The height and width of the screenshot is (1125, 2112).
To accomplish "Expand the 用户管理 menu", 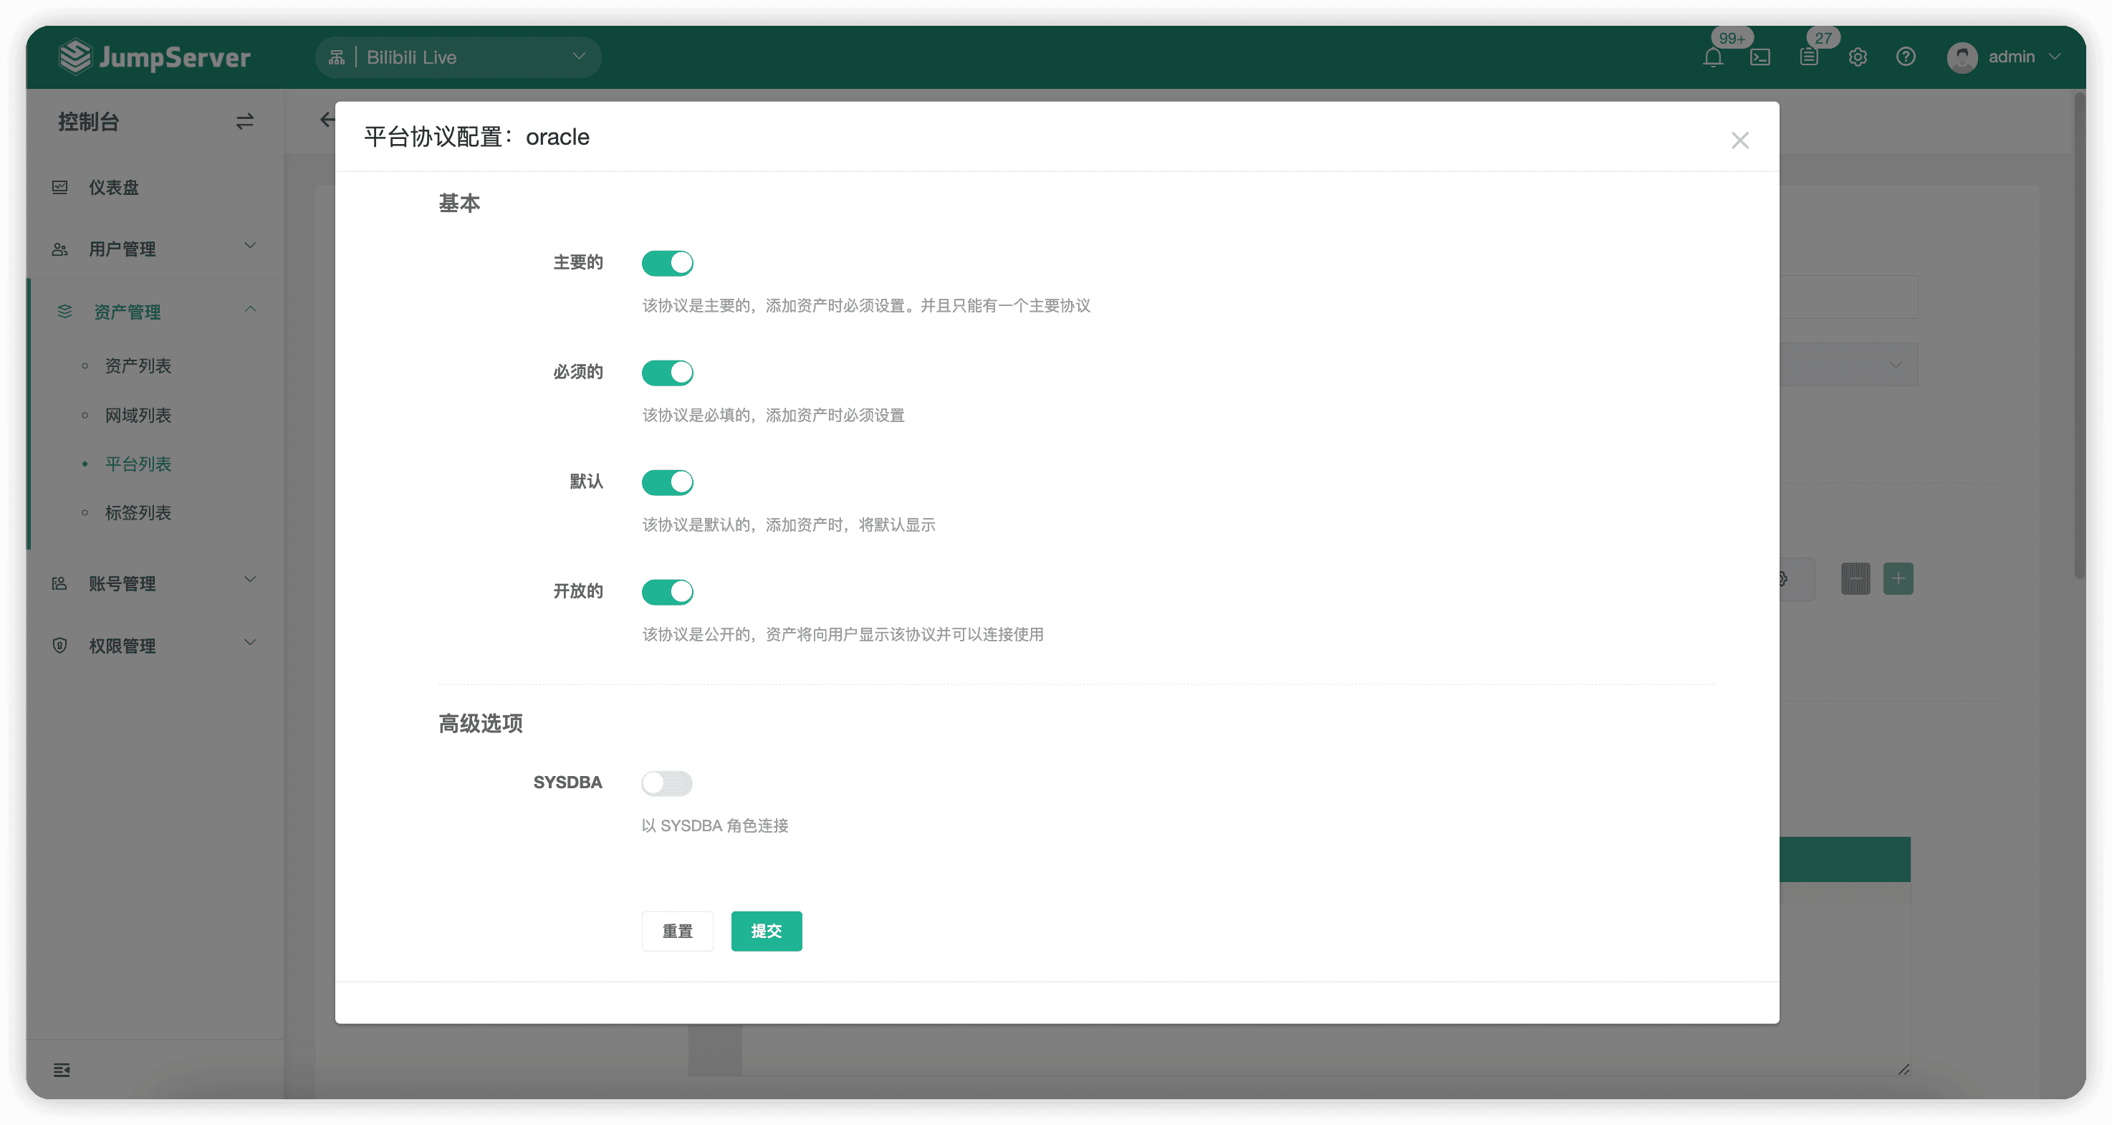I will pos(155,249).
